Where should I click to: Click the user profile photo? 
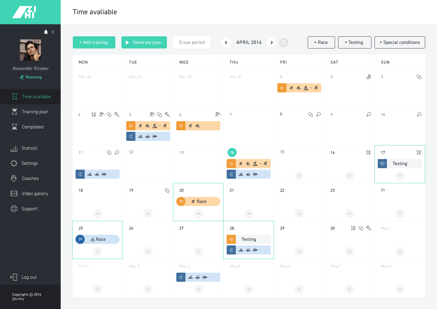(30, 50)
